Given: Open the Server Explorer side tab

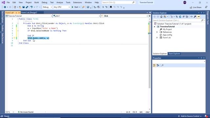Looking at the screenshot, I should 2,17.
